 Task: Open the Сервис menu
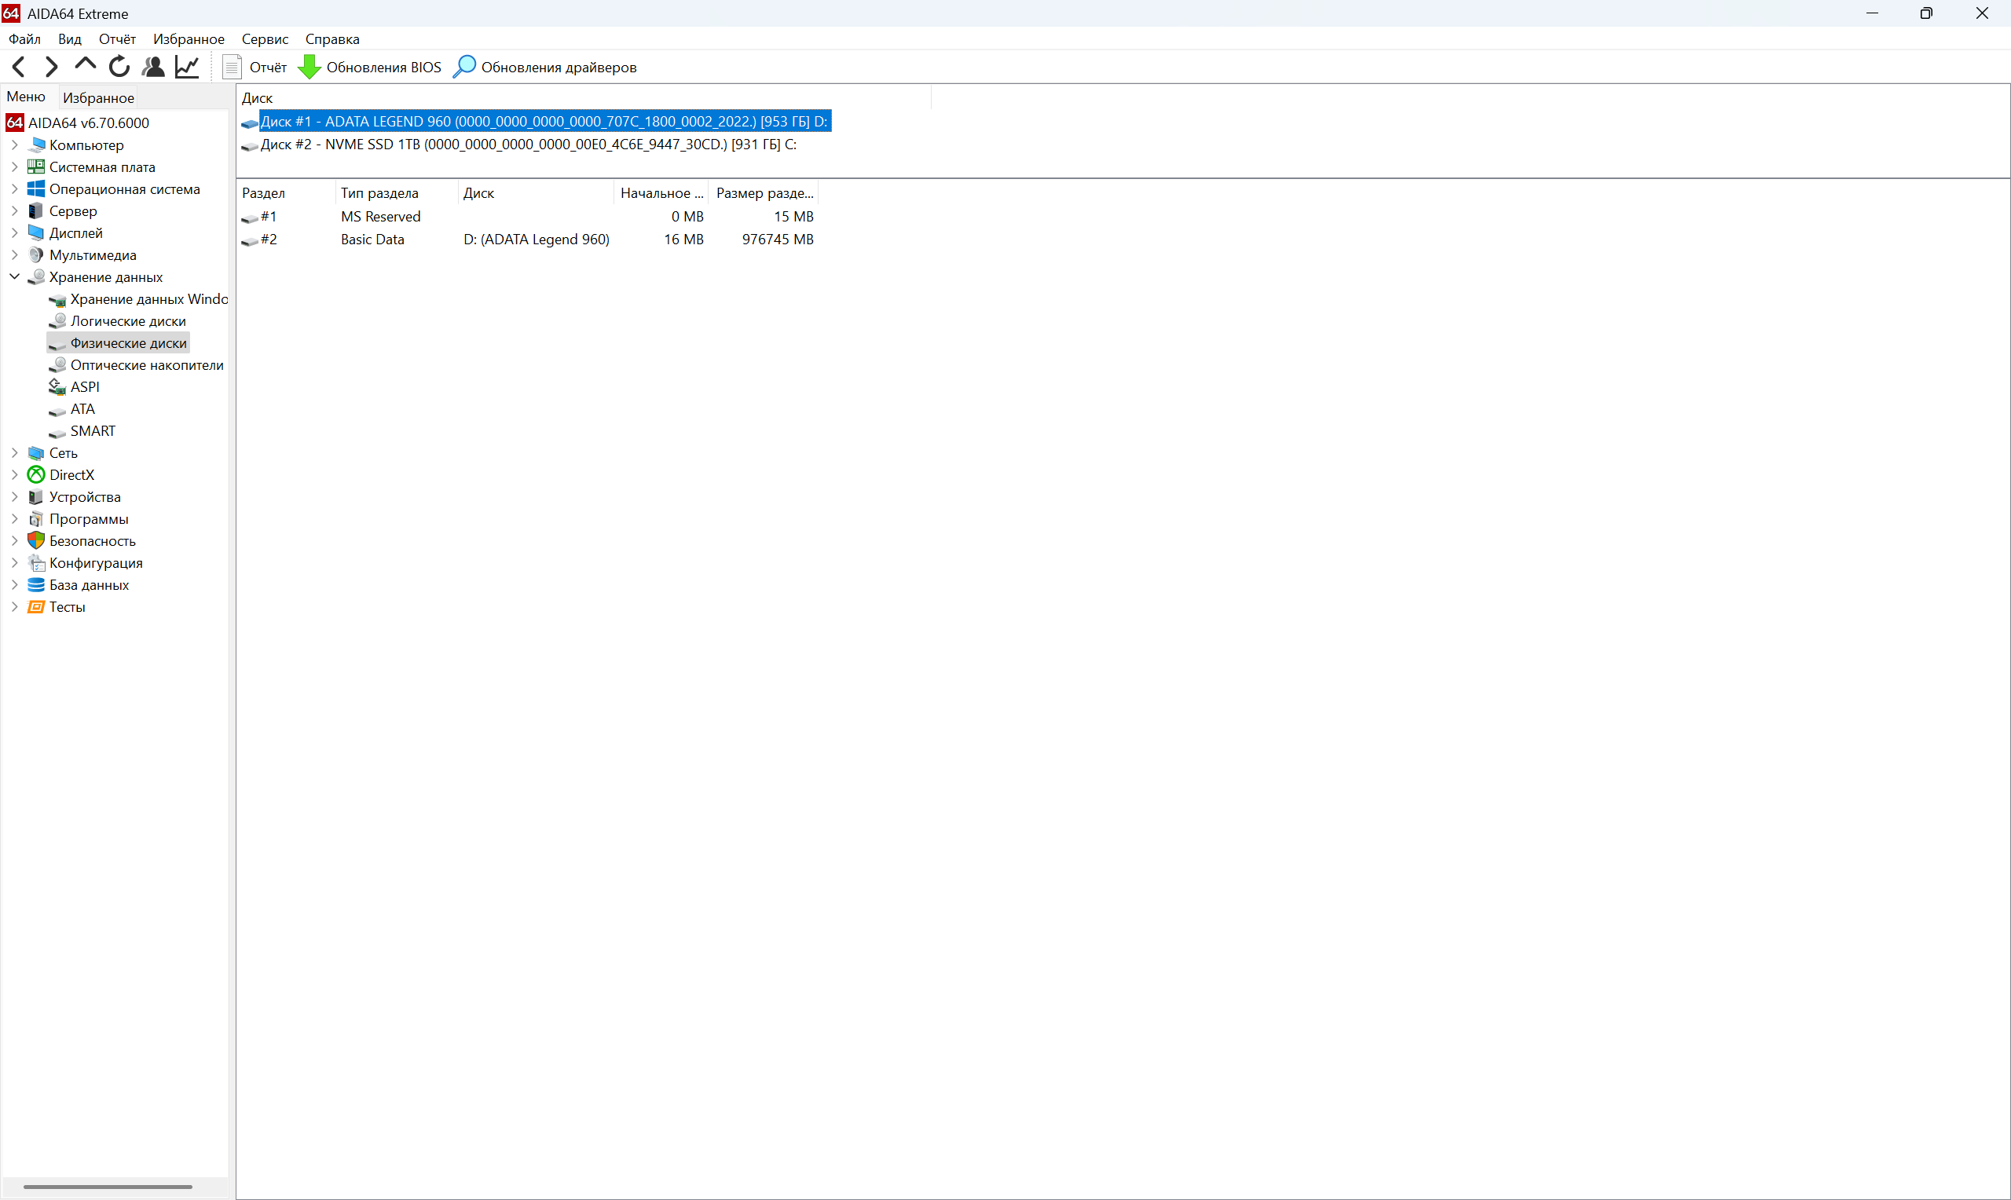[265, 38]
